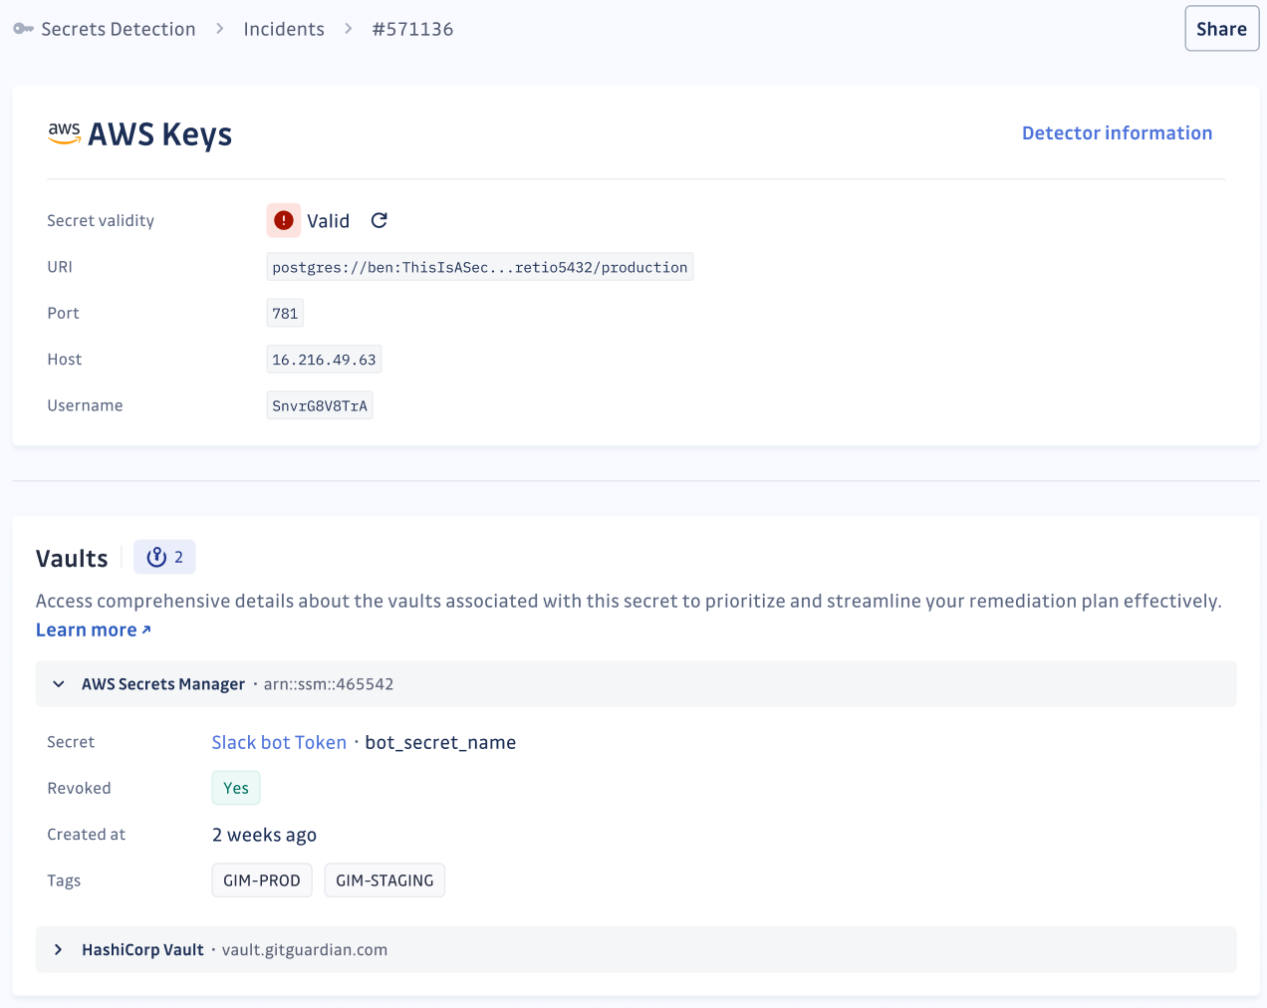This screenshot has height=1008, width=1267.
Task: Click the Share button
Action: (1221, 29)
